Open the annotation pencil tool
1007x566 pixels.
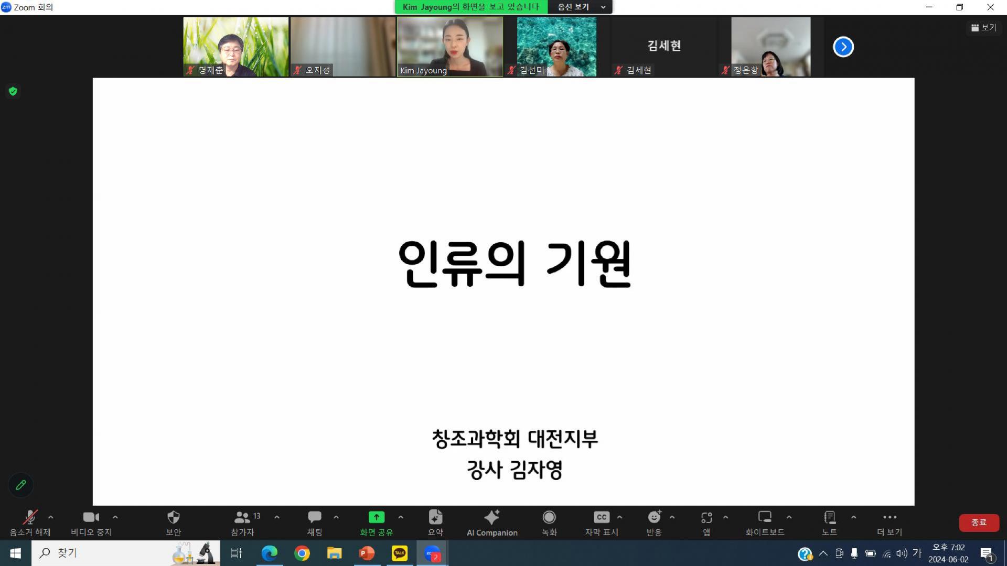(20, 485)
